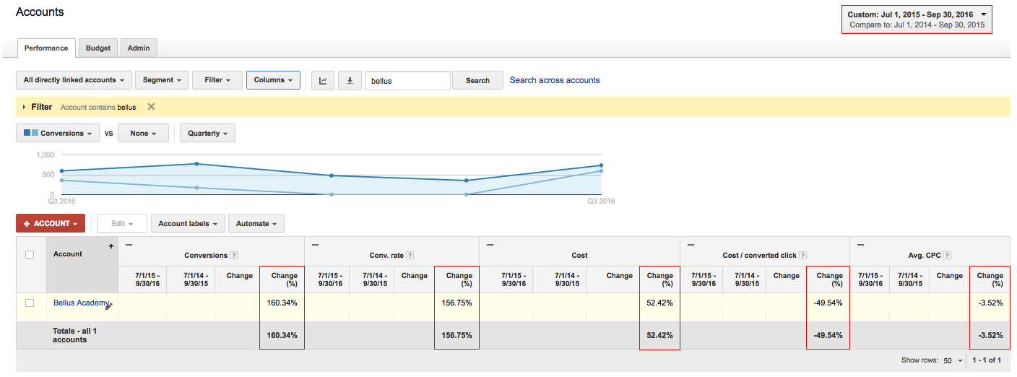Click the Search button

tap(477, 80)
